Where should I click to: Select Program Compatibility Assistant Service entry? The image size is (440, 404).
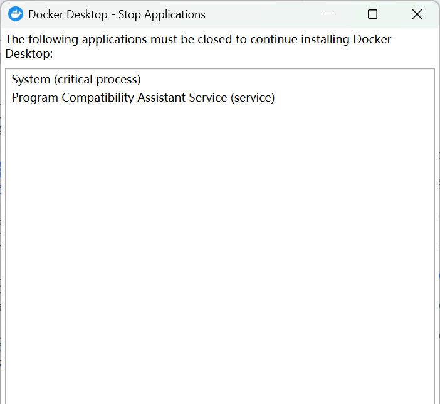point(143,98)
